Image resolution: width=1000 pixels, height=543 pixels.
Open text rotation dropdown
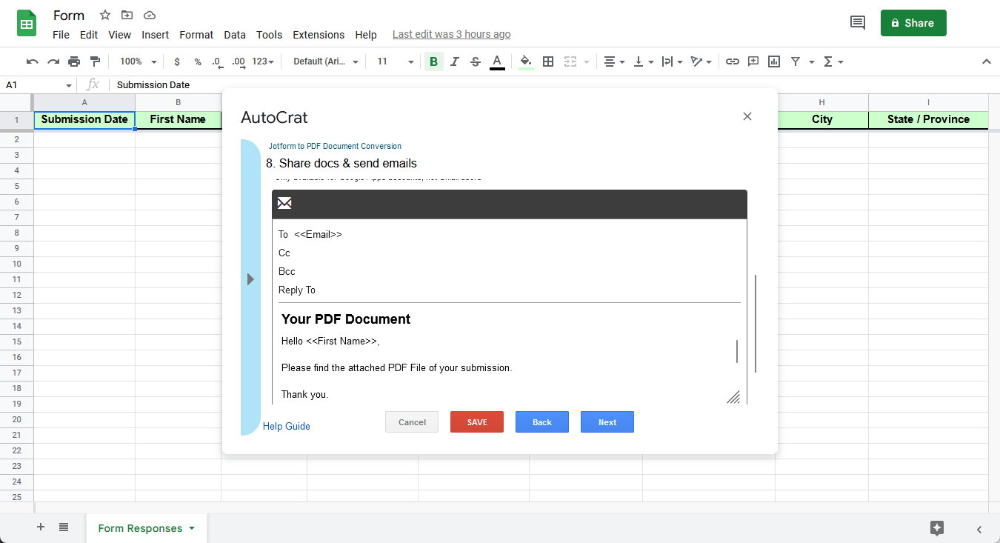(x=701, y=61)
